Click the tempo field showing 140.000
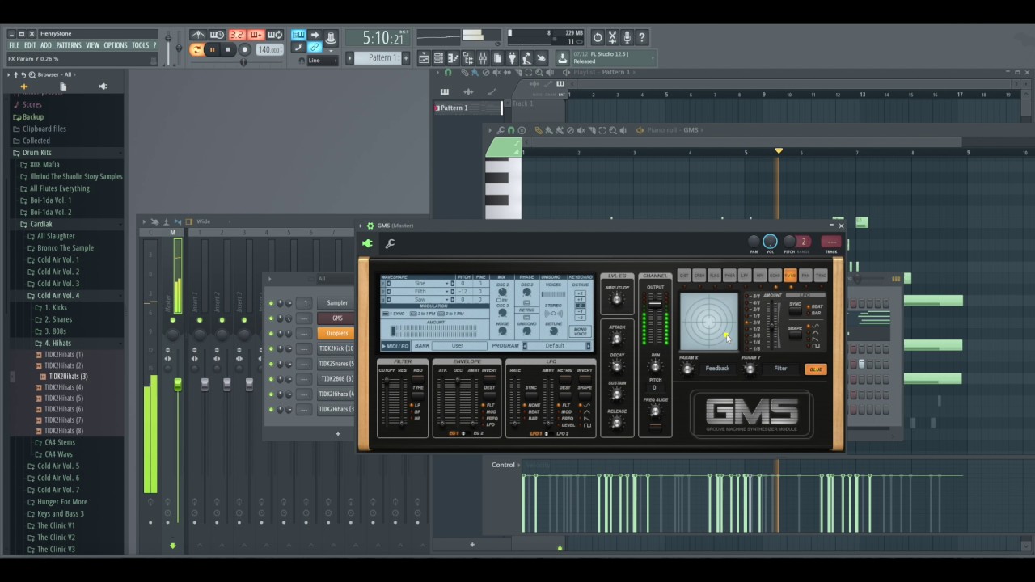The width and height of the screenshot is (1035, 582). click(x=269, y=50)
